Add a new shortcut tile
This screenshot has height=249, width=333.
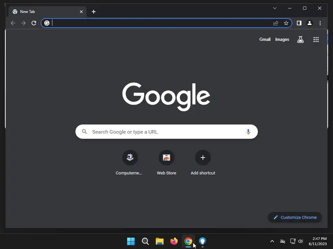(x=203, y=163)
